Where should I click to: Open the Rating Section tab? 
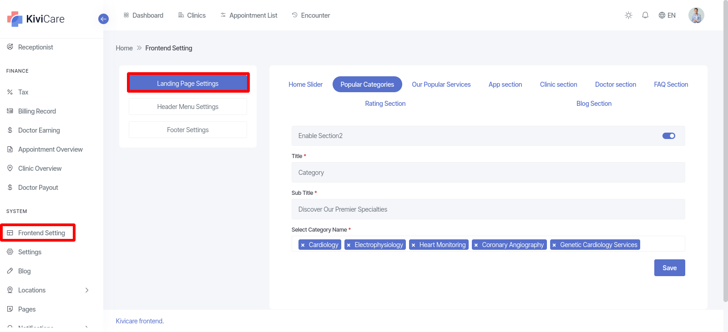pyautogui.click(x=385, y=104)
